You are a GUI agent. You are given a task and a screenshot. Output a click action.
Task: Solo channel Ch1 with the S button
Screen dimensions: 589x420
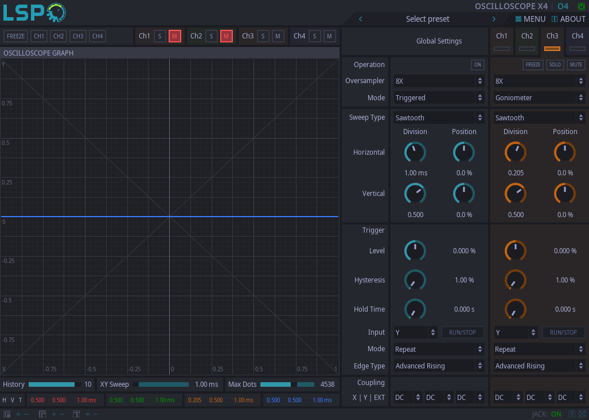[160, 36]
